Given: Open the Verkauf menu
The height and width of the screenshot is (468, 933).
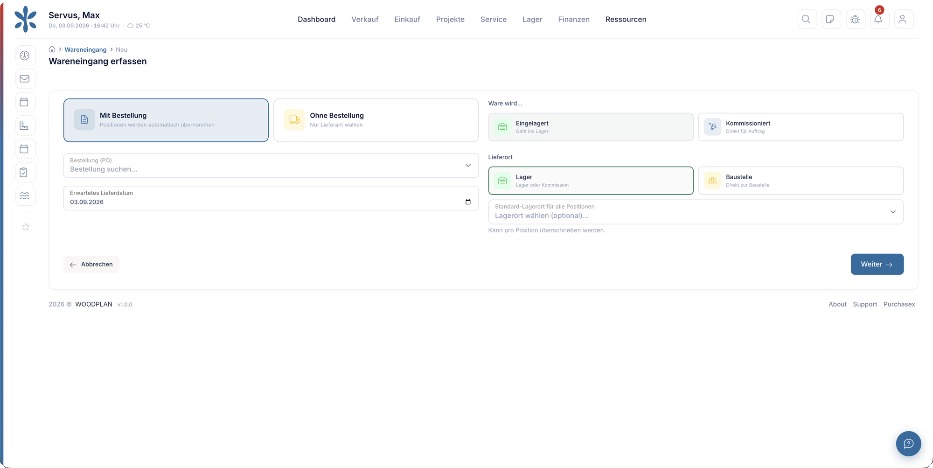Looking at the screenshot, I should click(x=365, y=19).
